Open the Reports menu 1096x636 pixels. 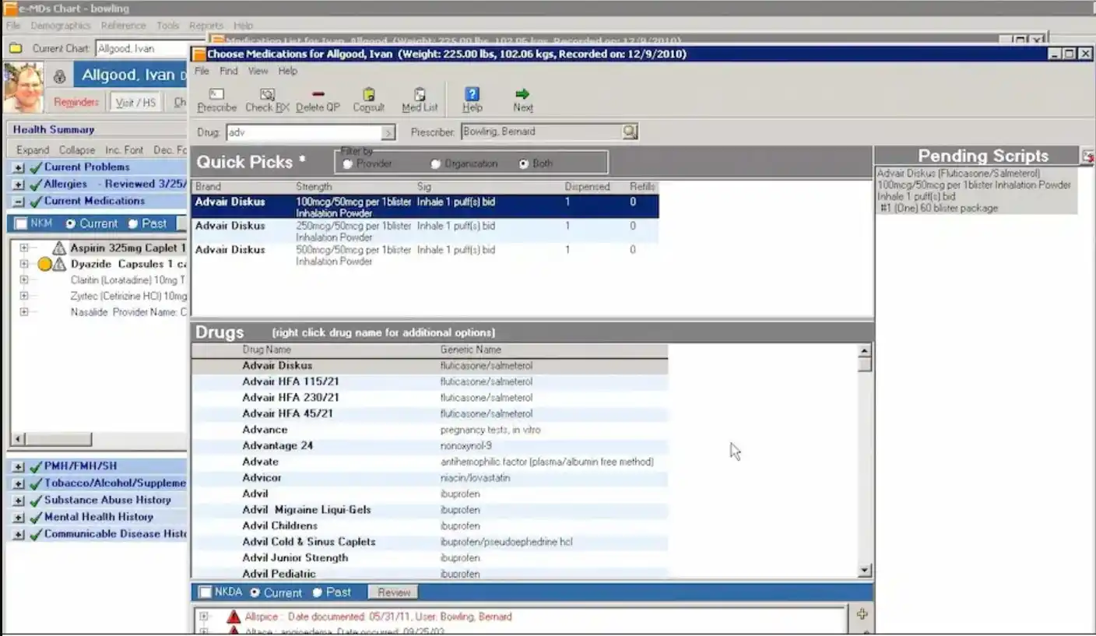[206, 25]
